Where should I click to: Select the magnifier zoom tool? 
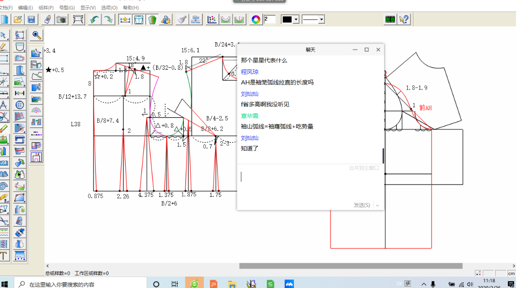tap(37, 35)
